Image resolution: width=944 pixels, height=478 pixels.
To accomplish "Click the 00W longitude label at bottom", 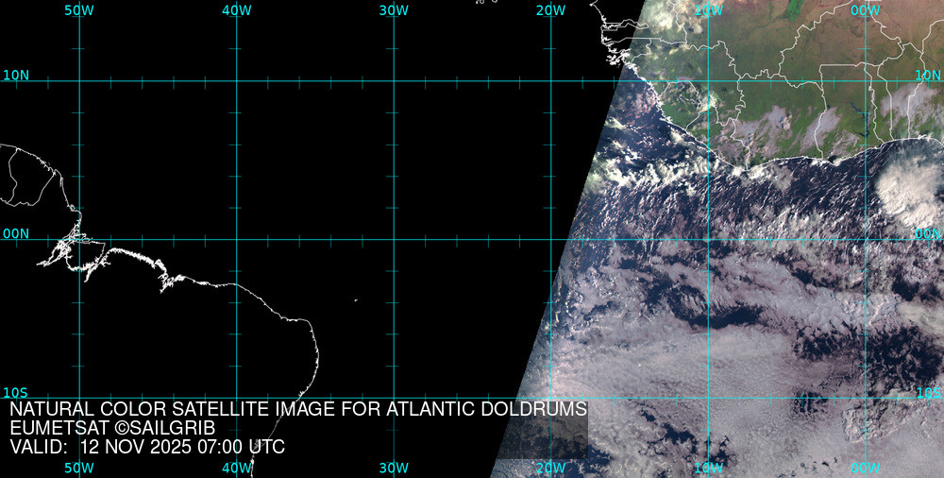I will click(865, 468).
